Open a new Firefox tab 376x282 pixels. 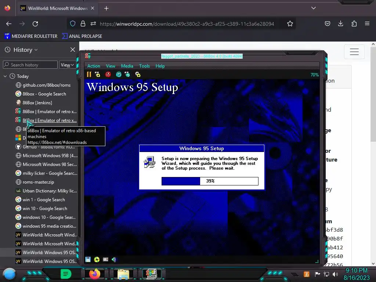(x=106, y=8)
